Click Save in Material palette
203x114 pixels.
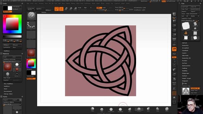[x=17, y=57]
